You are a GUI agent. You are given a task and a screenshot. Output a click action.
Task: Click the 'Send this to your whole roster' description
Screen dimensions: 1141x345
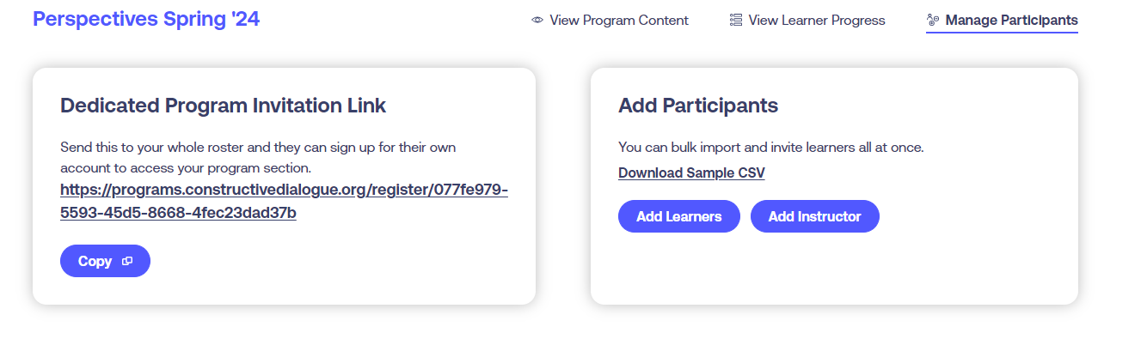pyautogui.click(x=258, y=157)
